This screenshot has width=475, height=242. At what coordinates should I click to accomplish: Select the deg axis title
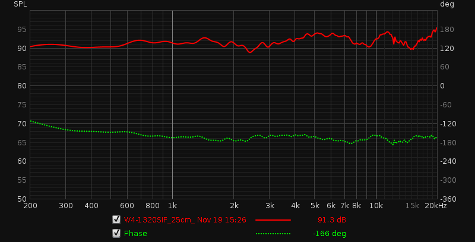pyautogui.click(x=447, y=4)
